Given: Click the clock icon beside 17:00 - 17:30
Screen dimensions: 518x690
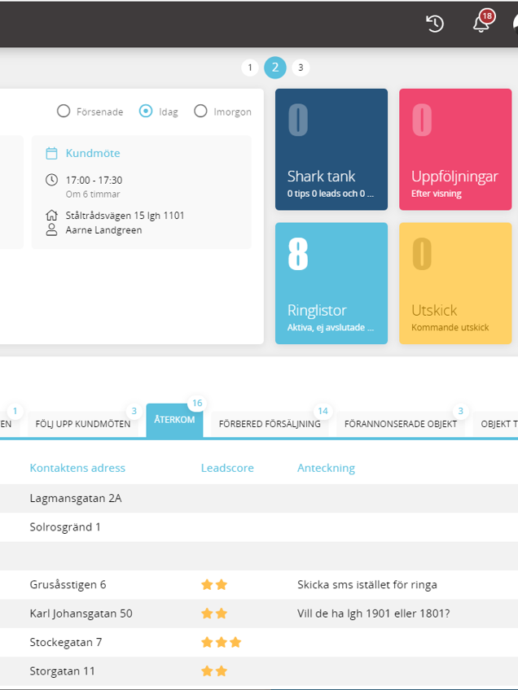Looking at the screenshot, I should 51,180.
